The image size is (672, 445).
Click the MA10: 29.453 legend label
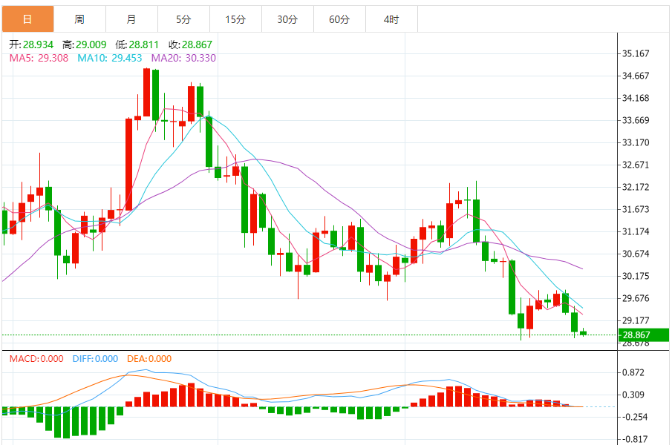click(x=110, y=58)
